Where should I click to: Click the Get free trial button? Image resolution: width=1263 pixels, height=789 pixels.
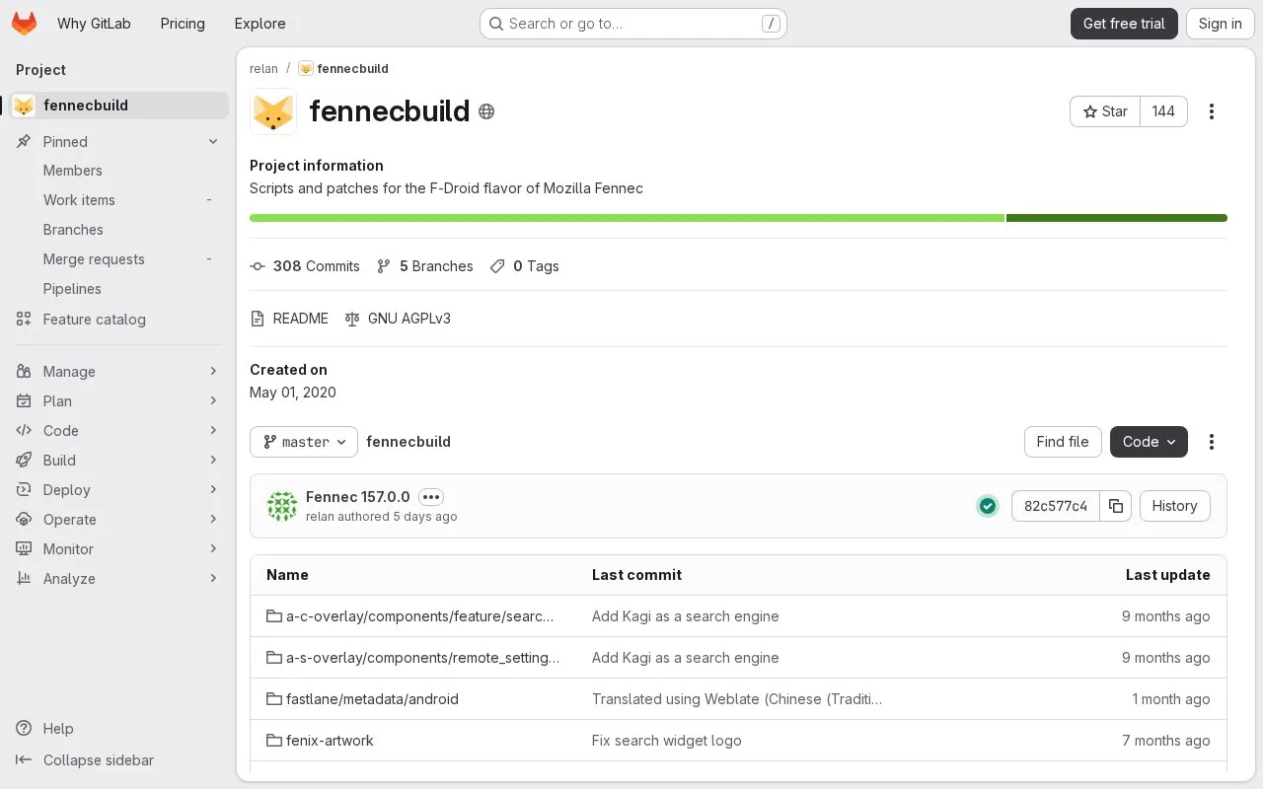1124,24
